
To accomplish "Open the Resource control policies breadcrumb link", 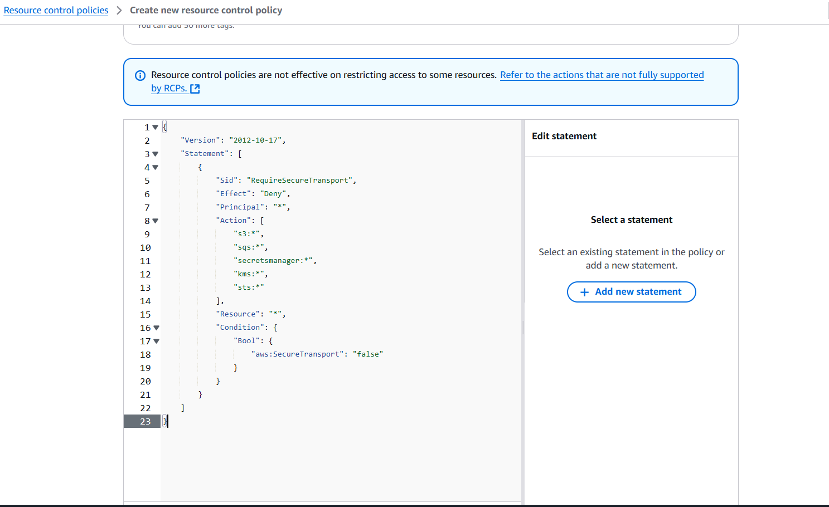I will [56, 11].
